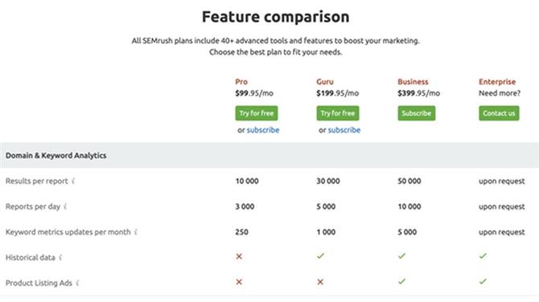539x302 pixels.
Task: Click the green check for Guru Historical data
Action: click(x=320, y=255)
